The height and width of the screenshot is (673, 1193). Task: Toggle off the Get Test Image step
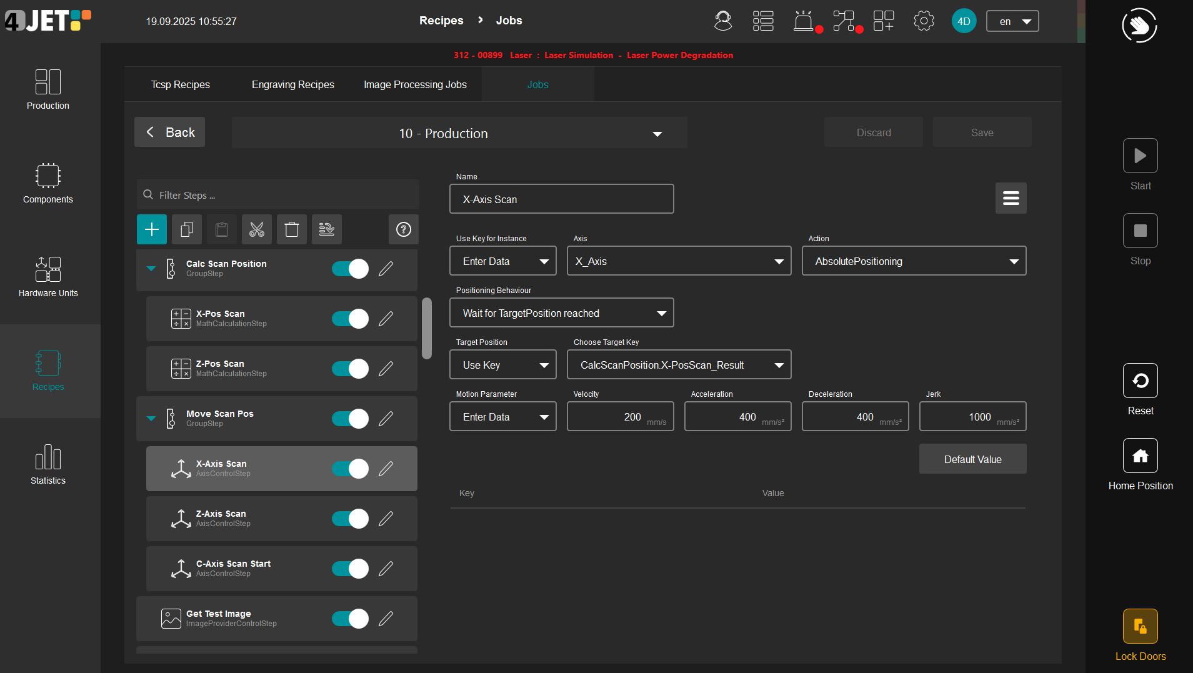[x=350, y=619]
